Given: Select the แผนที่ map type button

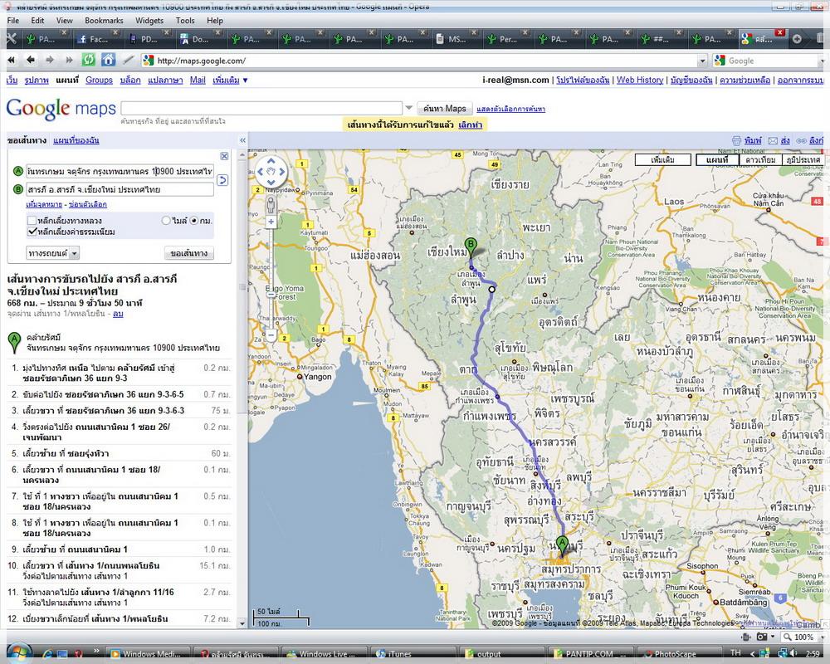Looking at the screenshot, I should pos(717,159).
